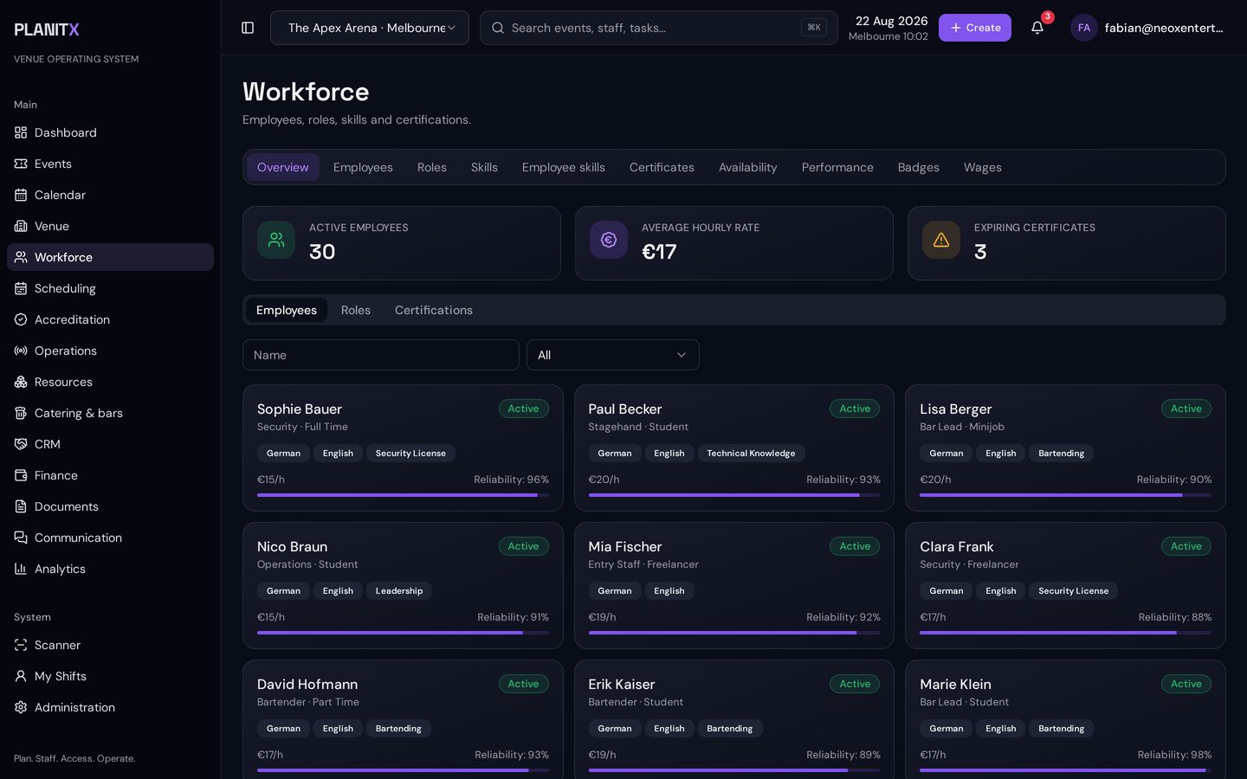Click the FA user avatar
This screenshot has width=1247, height=779.
pos(1084,28)
